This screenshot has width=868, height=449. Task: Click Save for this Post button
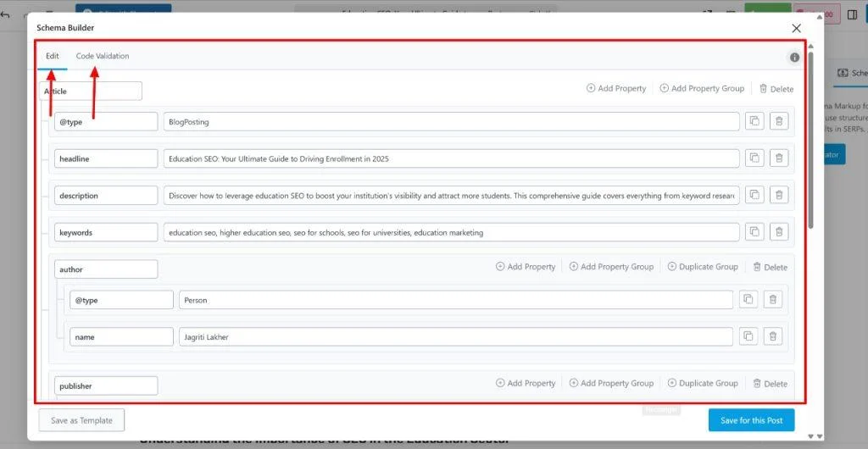(x=751, y=420)
